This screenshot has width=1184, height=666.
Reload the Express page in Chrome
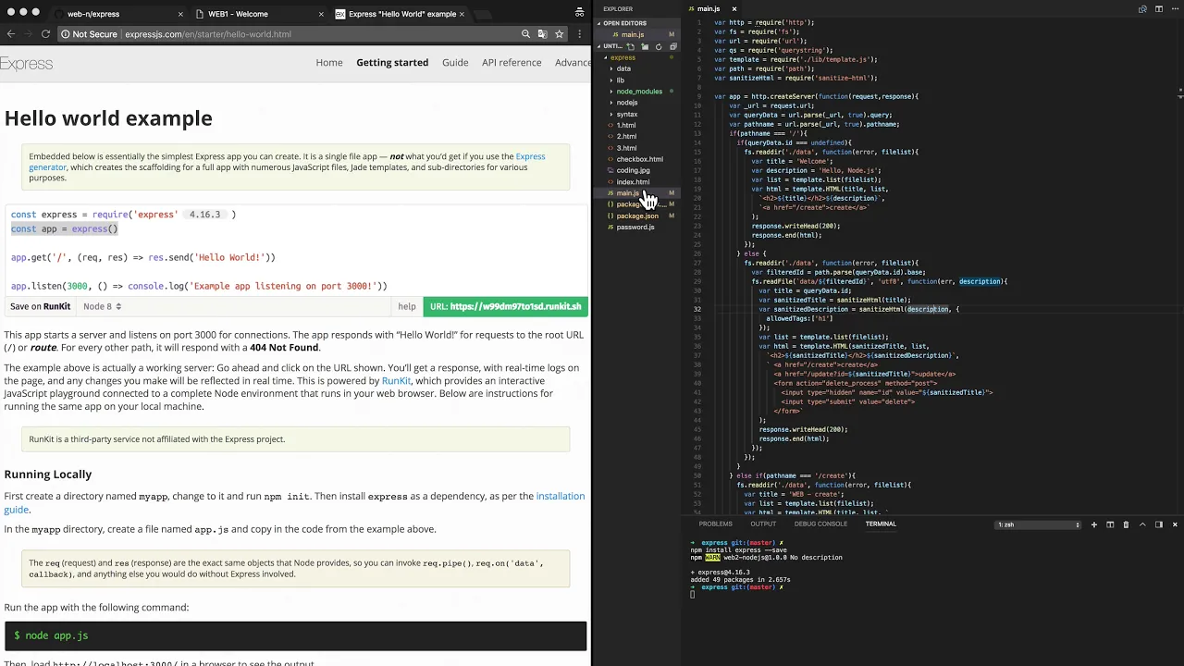click(x=45, y=34)
